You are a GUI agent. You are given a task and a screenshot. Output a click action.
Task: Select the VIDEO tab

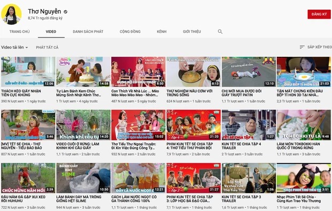click(x=51, y=32)
